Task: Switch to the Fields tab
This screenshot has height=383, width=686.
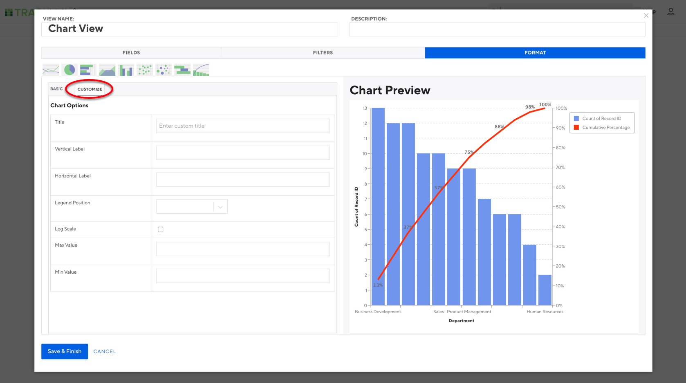Action: pyautogui.click(x=131, y=53)
